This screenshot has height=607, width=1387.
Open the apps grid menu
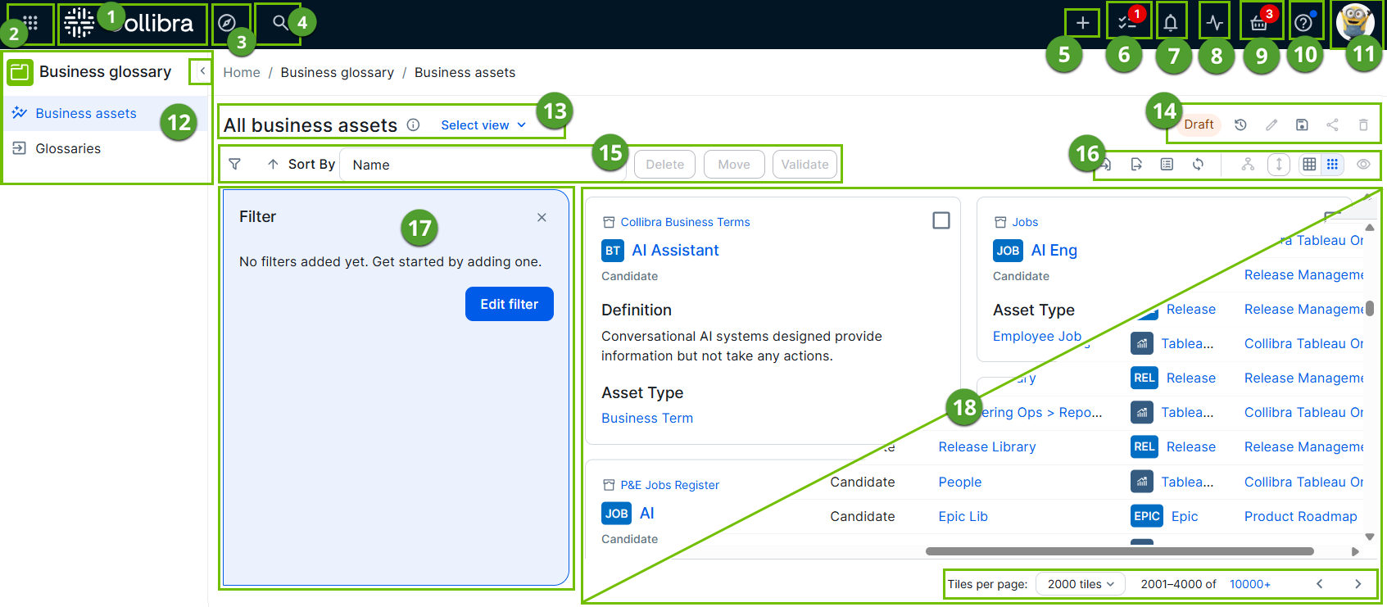(x=30, y=23)
